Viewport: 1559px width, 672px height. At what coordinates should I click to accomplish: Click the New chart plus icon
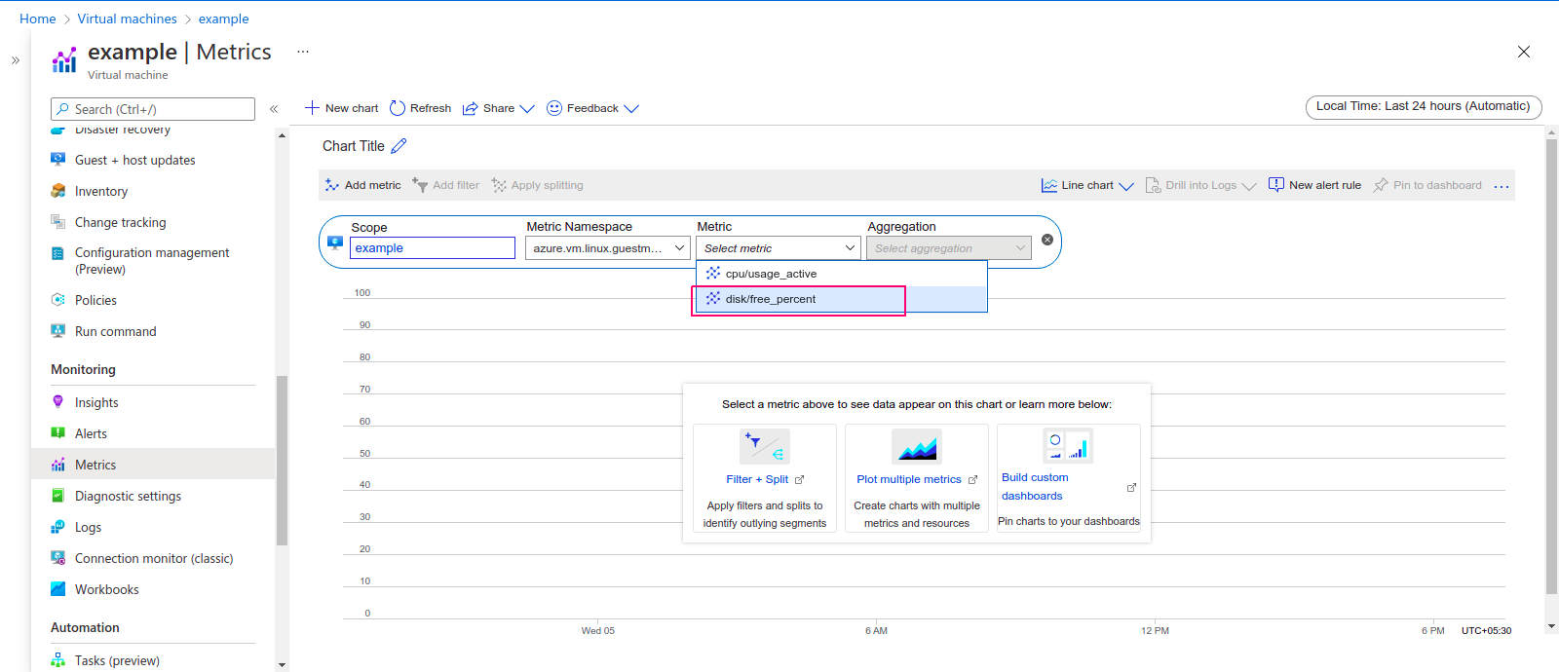tap(312, 108)
